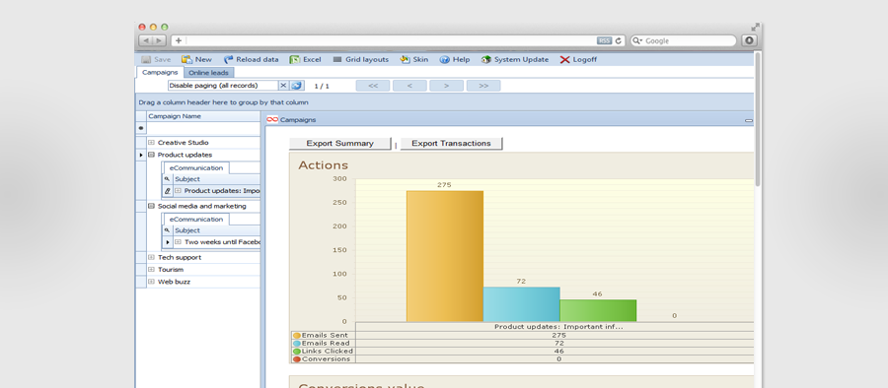This screenshot has height=388, width=888.
Task: Click the RSS badge in address bar
Action: 604,40
